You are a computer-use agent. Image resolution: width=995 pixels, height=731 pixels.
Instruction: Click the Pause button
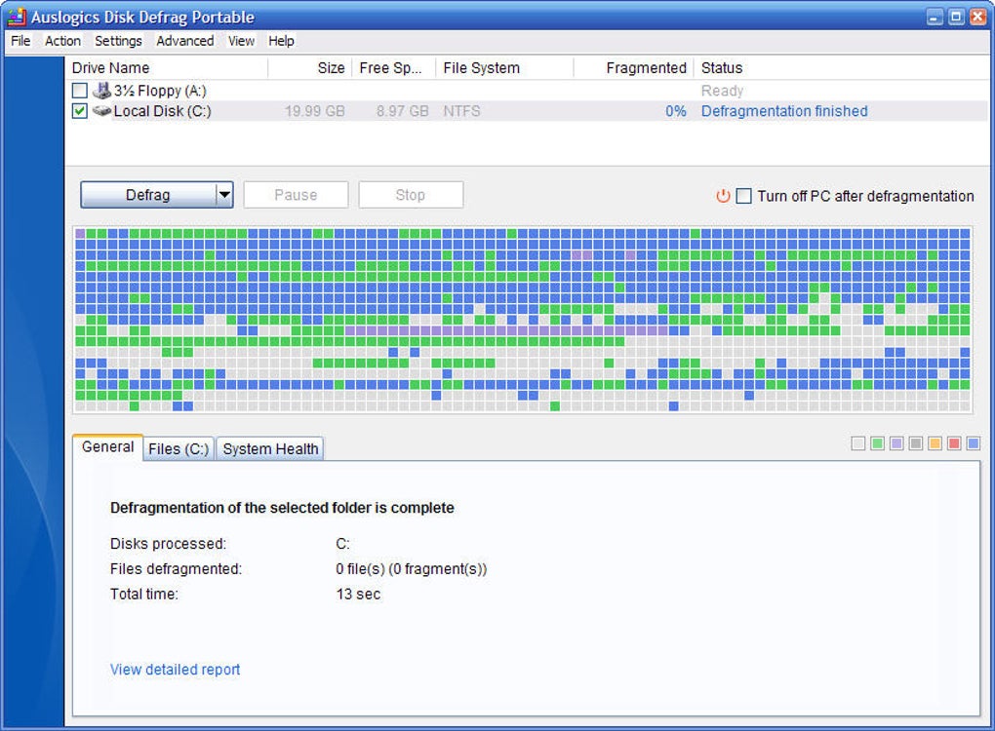pos(296,195)
